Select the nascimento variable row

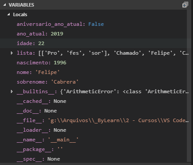[93, 63]
